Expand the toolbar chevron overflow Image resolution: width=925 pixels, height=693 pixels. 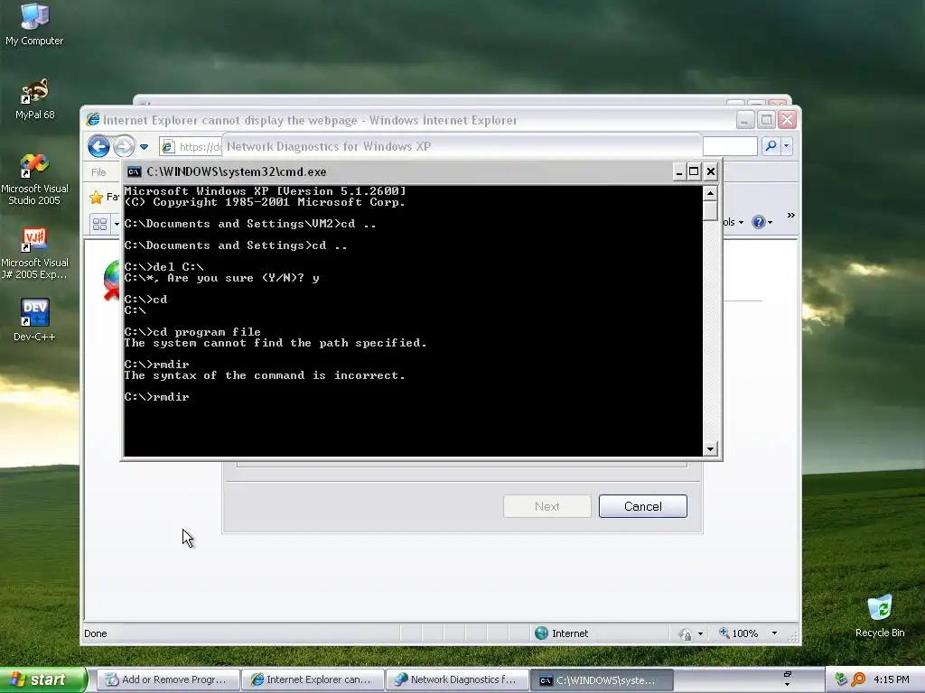tap(790, 216)
